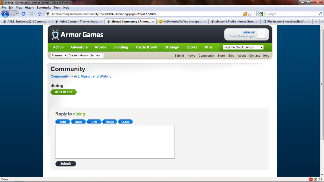This screenshot has height=182, width=324.
Task: Open the Edit menu
Action: [x=11, y=8]
